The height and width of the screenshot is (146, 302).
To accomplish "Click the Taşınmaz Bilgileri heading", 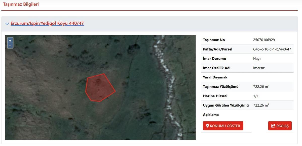I will point(21,4).
